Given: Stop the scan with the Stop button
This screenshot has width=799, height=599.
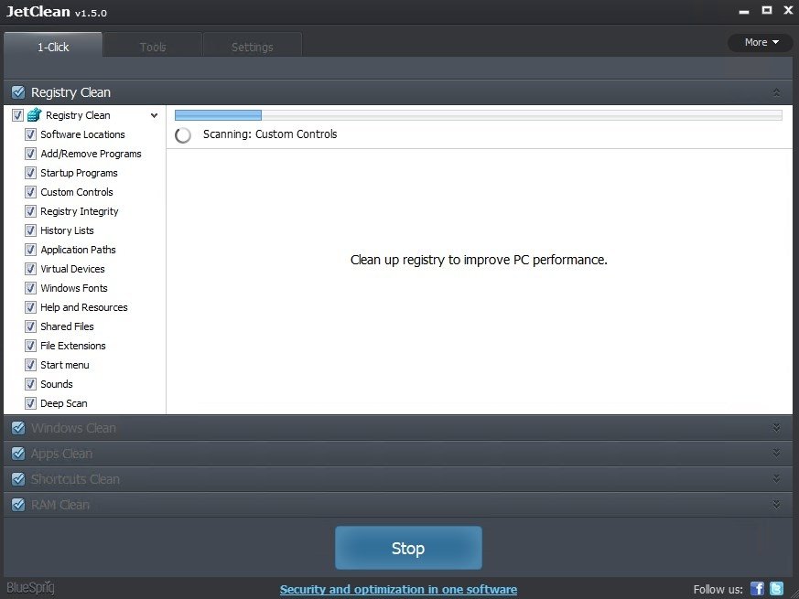Looking at the screenshot, I should (x=408, y=548).
